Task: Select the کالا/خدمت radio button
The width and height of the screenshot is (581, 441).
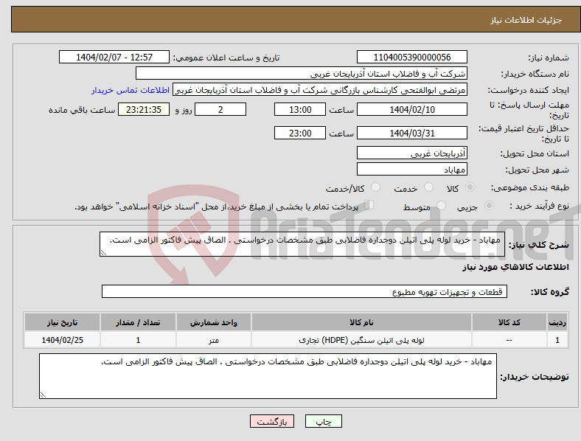Action: [x=376, y=187]
